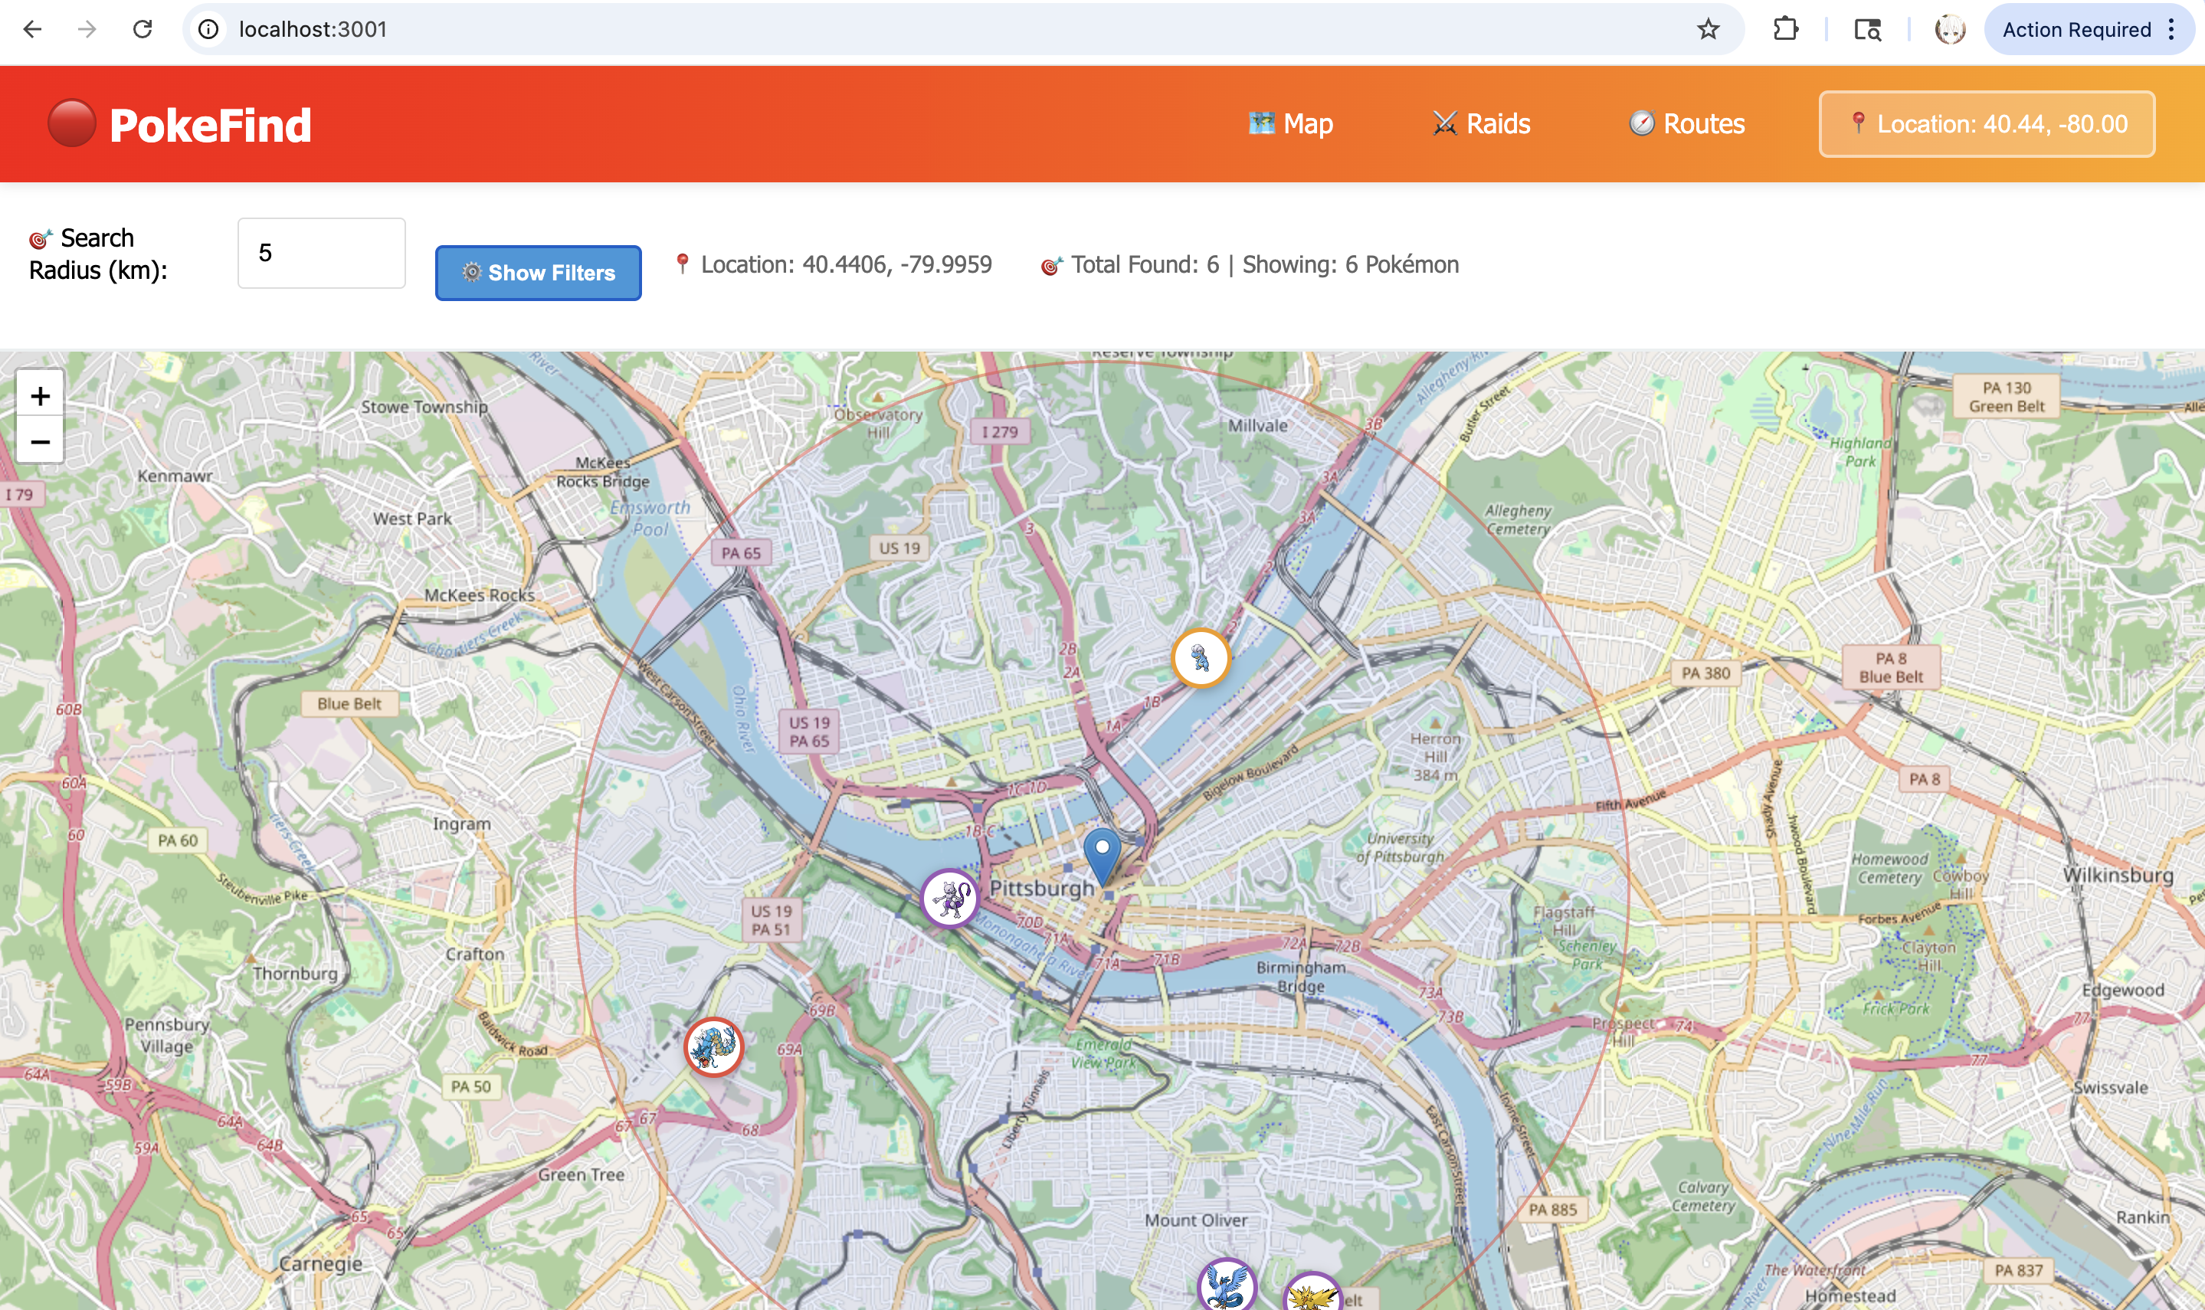Click the browser extensions puzzle icon
This screenshot has width=2205, height=1310.
tap(1787, 28)
